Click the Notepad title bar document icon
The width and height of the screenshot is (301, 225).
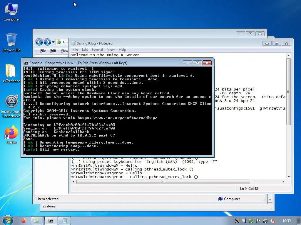pos(73,43)
